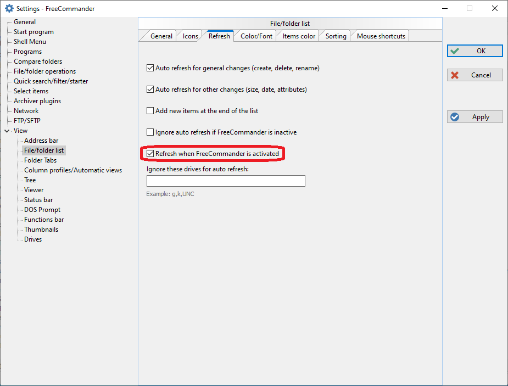Enable add new items at end of list

150,111
